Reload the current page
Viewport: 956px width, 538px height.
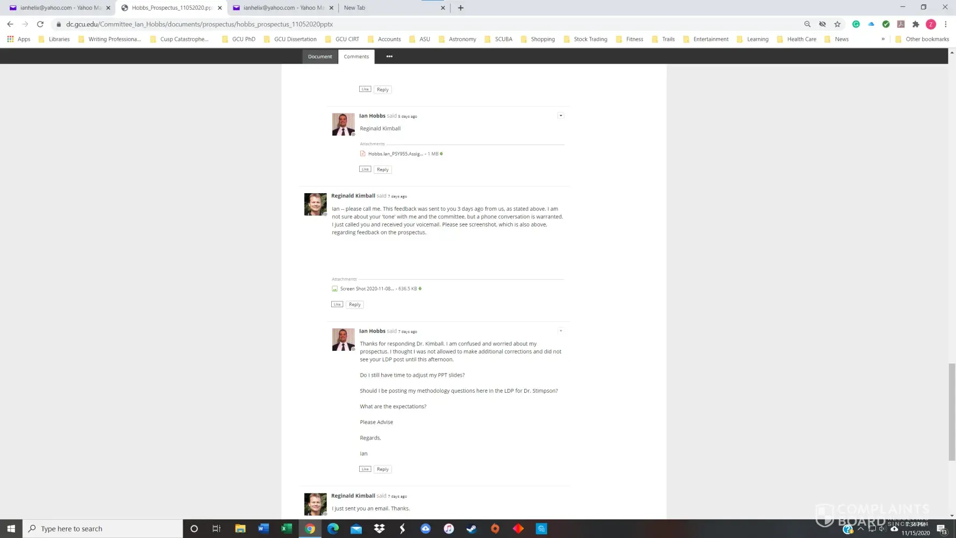[40, 24]
